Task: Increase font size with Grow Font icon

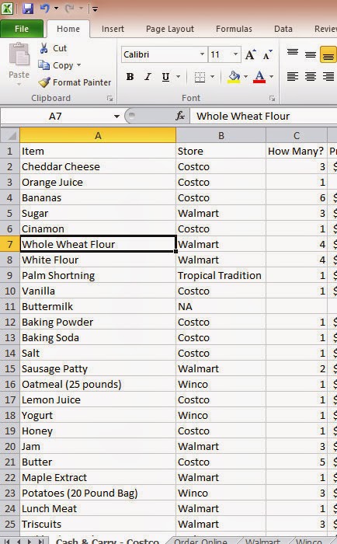Action: pos(250,54)
